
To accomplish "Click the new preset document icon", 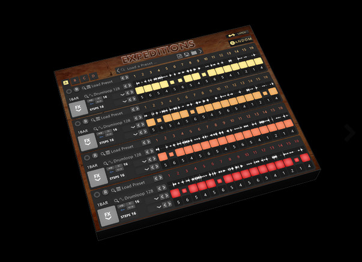I will (179, 56).
